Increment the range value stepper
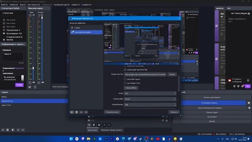 [x=175, y=93]
